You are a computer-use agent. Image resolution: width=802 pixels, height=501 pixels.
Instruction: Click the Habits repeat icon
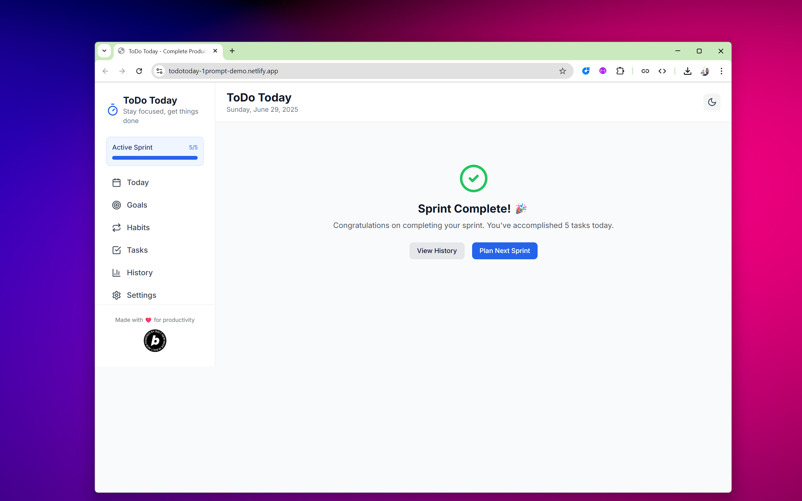coord(116,228)
